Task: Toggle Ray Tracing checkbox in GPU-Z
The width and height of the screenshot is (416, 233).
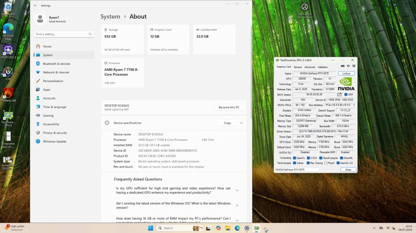Action: pos(308,163)
